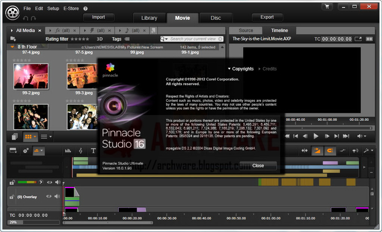The width and height of the screenshot is (382, 232).
Task: Expand the All Media library tab arrow
Action: pyautogui.click(x=12, y=31)
